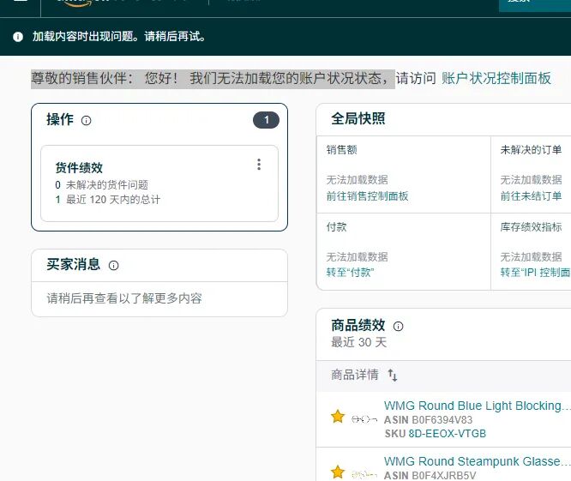
Task: Sort products using 商品详情 sort arrows
Action: (393, 376)
